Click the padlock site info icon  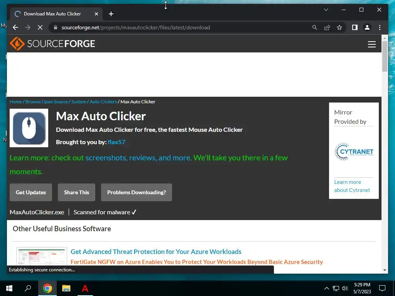coord(56,27)
